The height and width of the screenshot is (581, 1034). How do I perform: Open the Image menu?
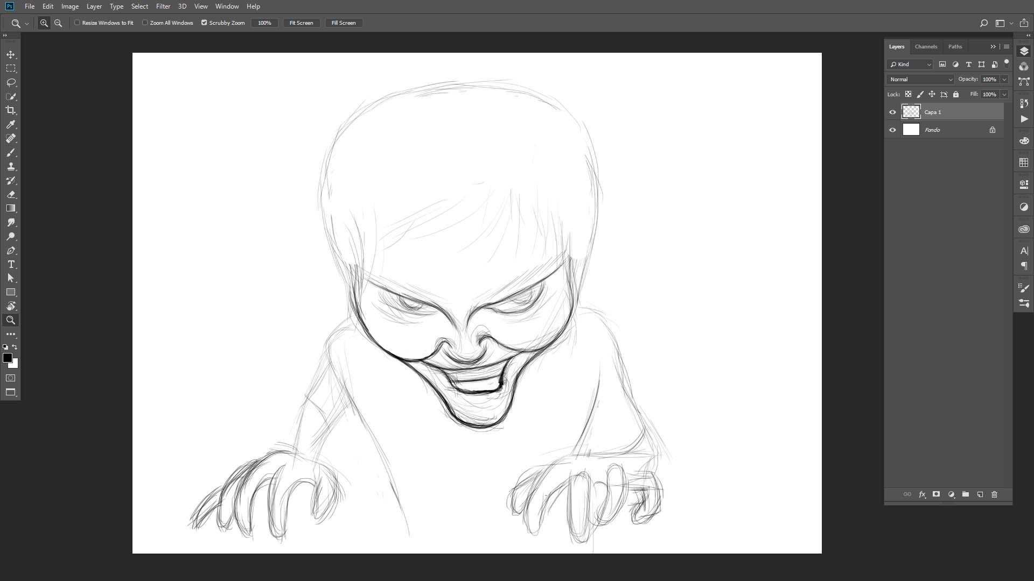click(70, 6)
